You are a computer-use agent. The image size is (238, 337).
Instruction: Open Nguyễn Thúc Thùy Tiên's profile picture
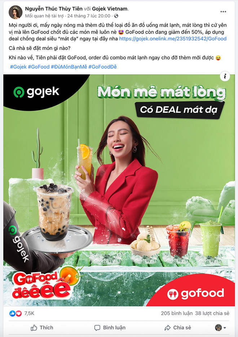coord(16,12)
